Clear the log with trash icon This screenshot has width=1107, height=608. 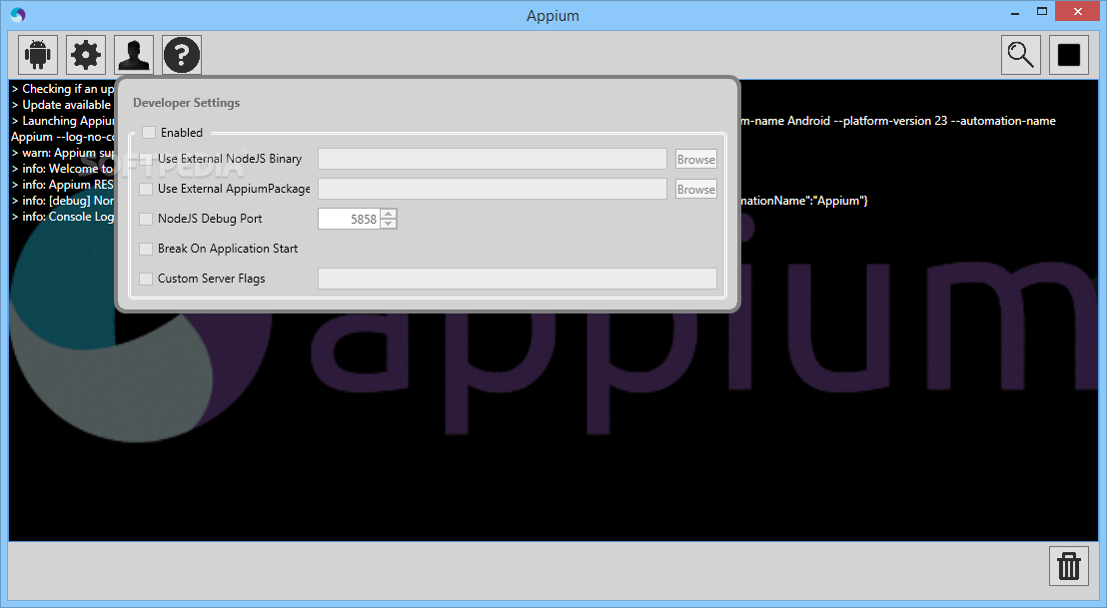1069,566
